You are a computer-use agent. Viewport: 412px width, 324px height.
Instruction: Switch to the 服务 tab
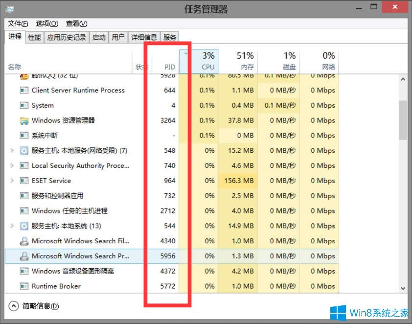click(169, 37)
